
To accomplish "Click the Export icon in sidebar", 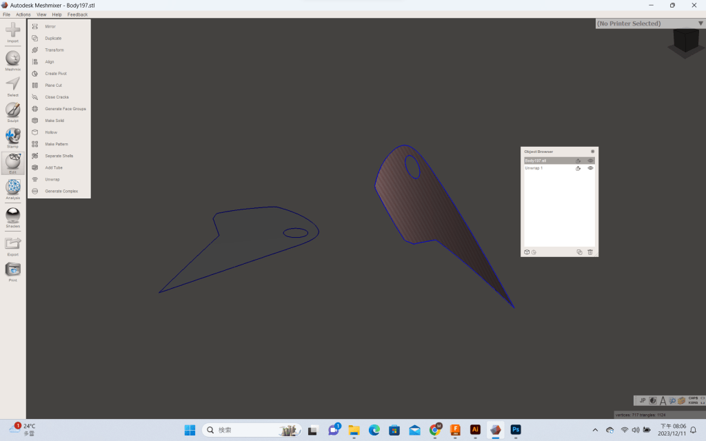I will [x=13, y=244].
